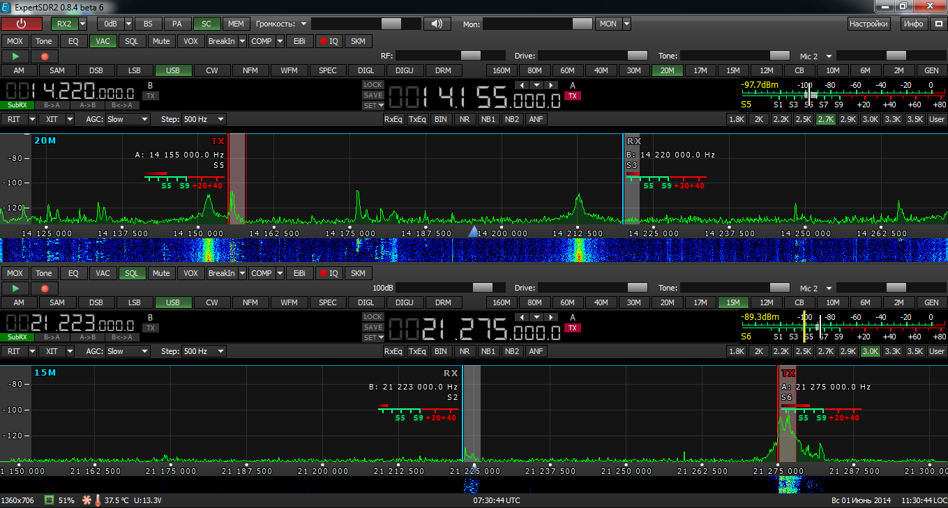Switch the upper receiver to the 40M band

(x=600, y=70)
